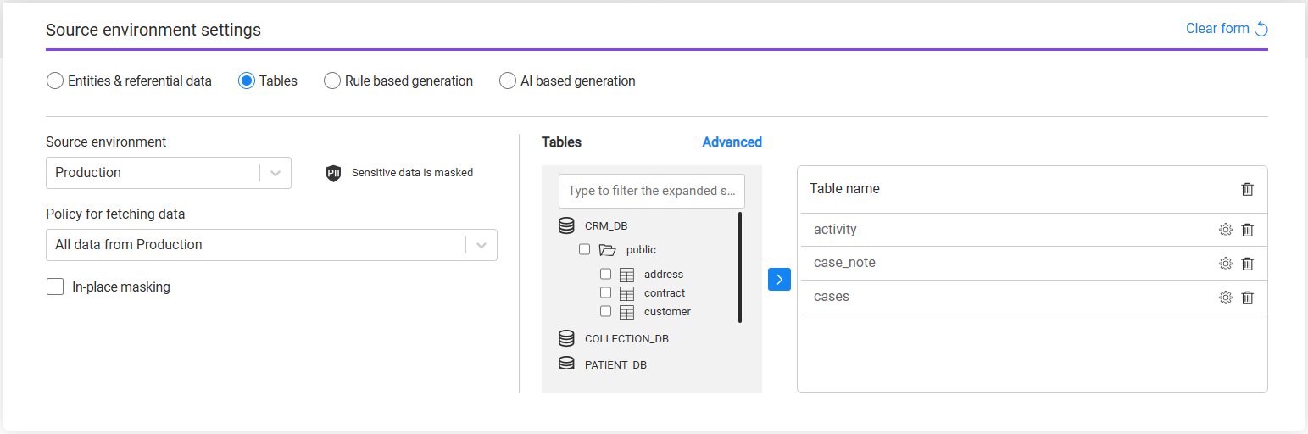This screenshot has height=434, width=1308.
Task: Choose the Rule based generation option
Action: pos(332,81)
